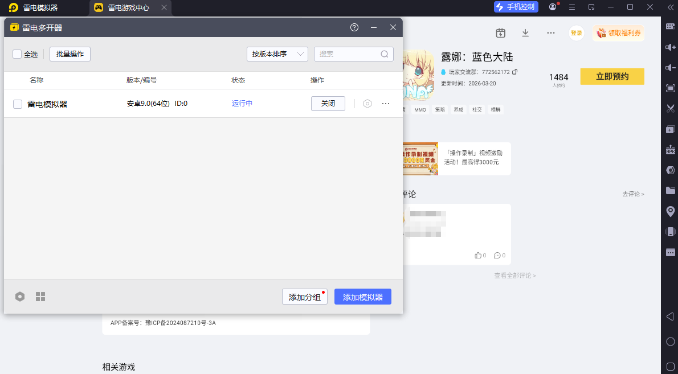Click the 领取福利券 coupon button
The width and height of the screenshot is (678, 374).
pos(618,33)
